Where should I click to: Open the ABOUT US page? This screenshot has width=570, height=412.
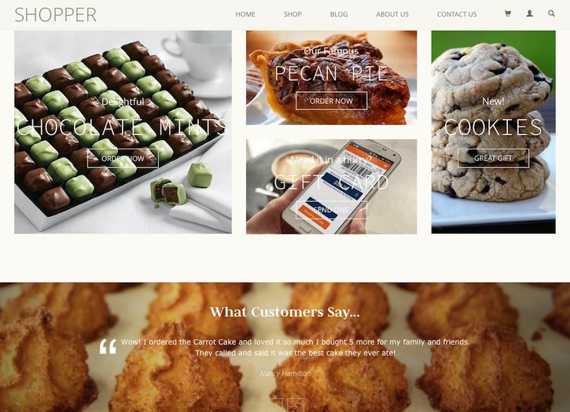pyautogui.click(x=392, y=14)
